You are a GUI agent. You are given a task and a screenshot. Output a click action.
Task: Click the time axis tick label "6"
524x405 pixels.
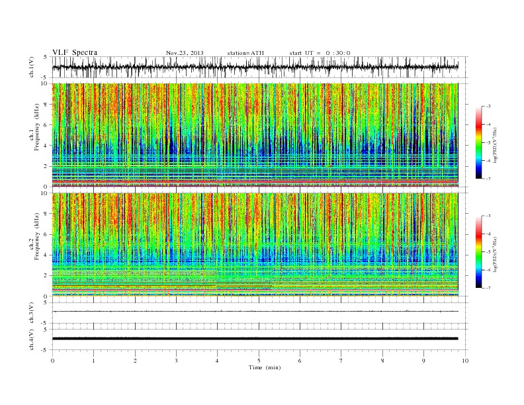point(300,361)
